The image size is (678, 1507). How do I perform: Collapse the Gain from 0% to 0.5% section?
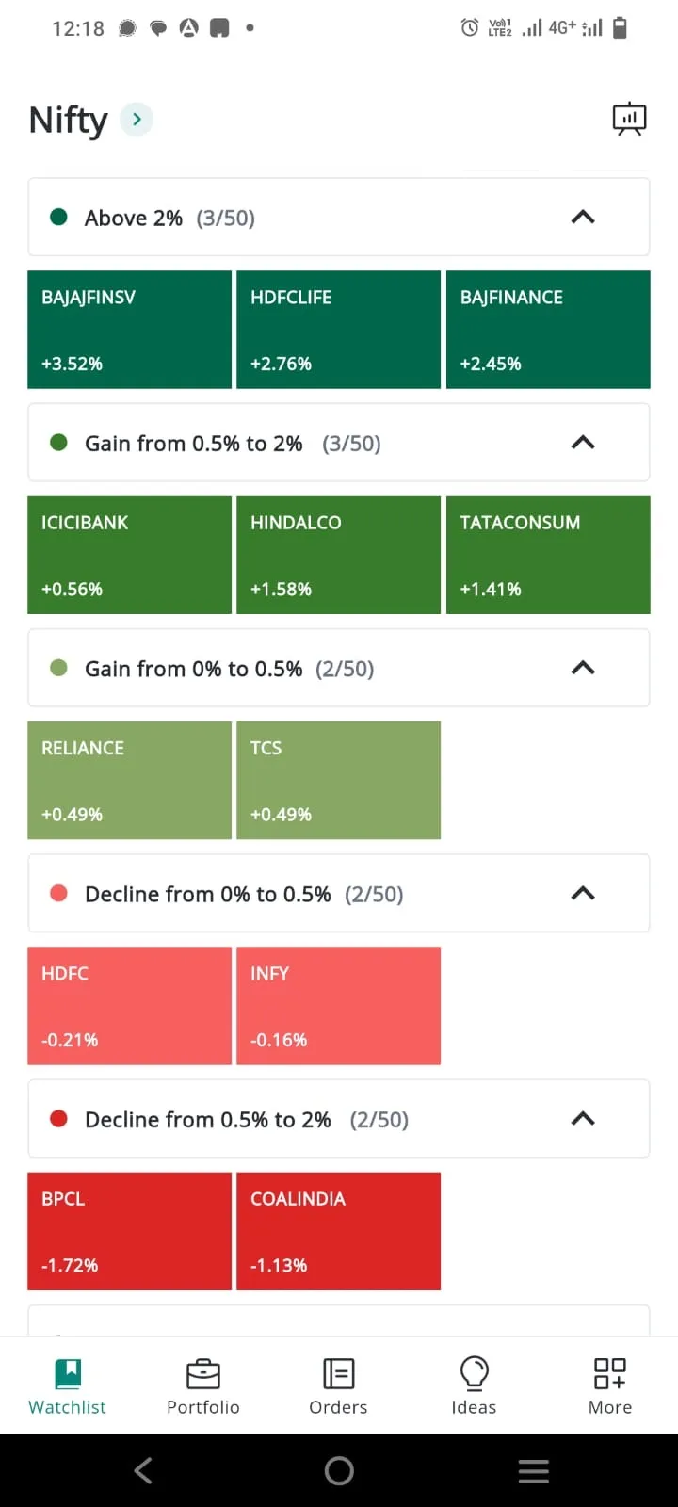pos(583,668)
